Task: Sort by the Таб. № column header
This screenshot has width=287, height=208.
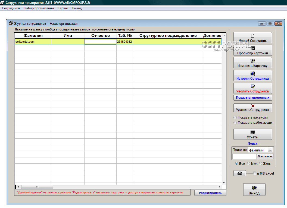Action: coord(125,36)
